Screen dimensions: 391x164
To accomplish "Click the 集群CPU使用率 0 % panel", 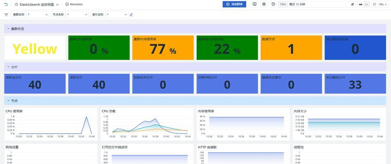I will click(x=99, y=48).
